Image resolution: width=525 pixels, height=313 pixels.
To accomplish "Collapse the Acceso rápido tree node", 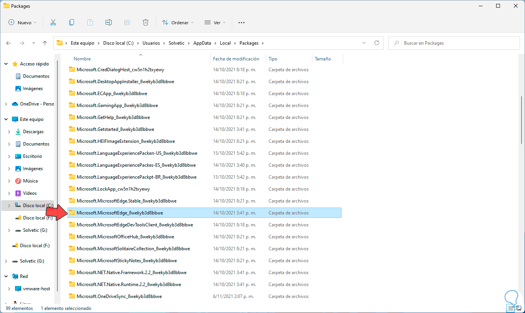I will click(6, 64).
